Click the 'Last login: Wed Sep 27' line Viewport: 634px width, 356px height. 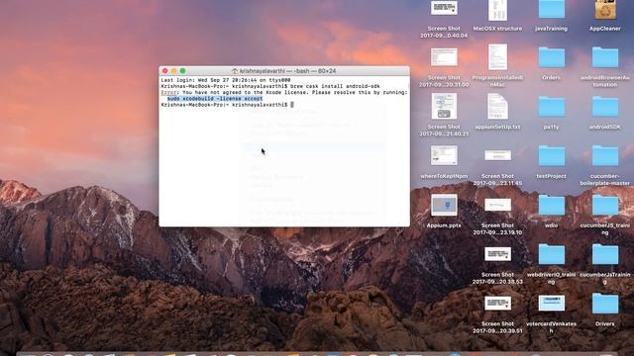(x=226, y=80)
